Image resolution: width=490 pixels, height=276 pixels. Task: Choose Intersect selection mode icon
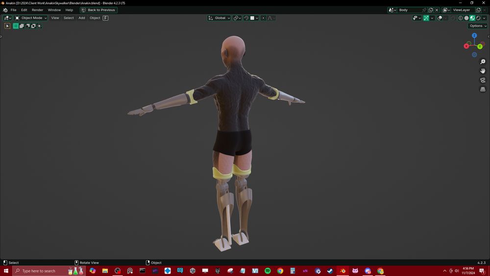[39, 26]
